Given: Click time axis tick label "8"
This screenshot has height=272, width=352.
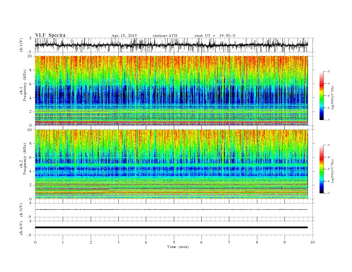Looking at the screenshot, I should [257, 242].
